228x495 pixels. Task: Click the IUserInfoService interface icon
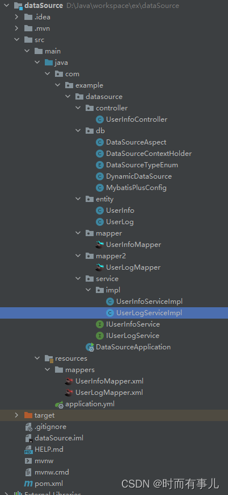[x=100, y=324]
